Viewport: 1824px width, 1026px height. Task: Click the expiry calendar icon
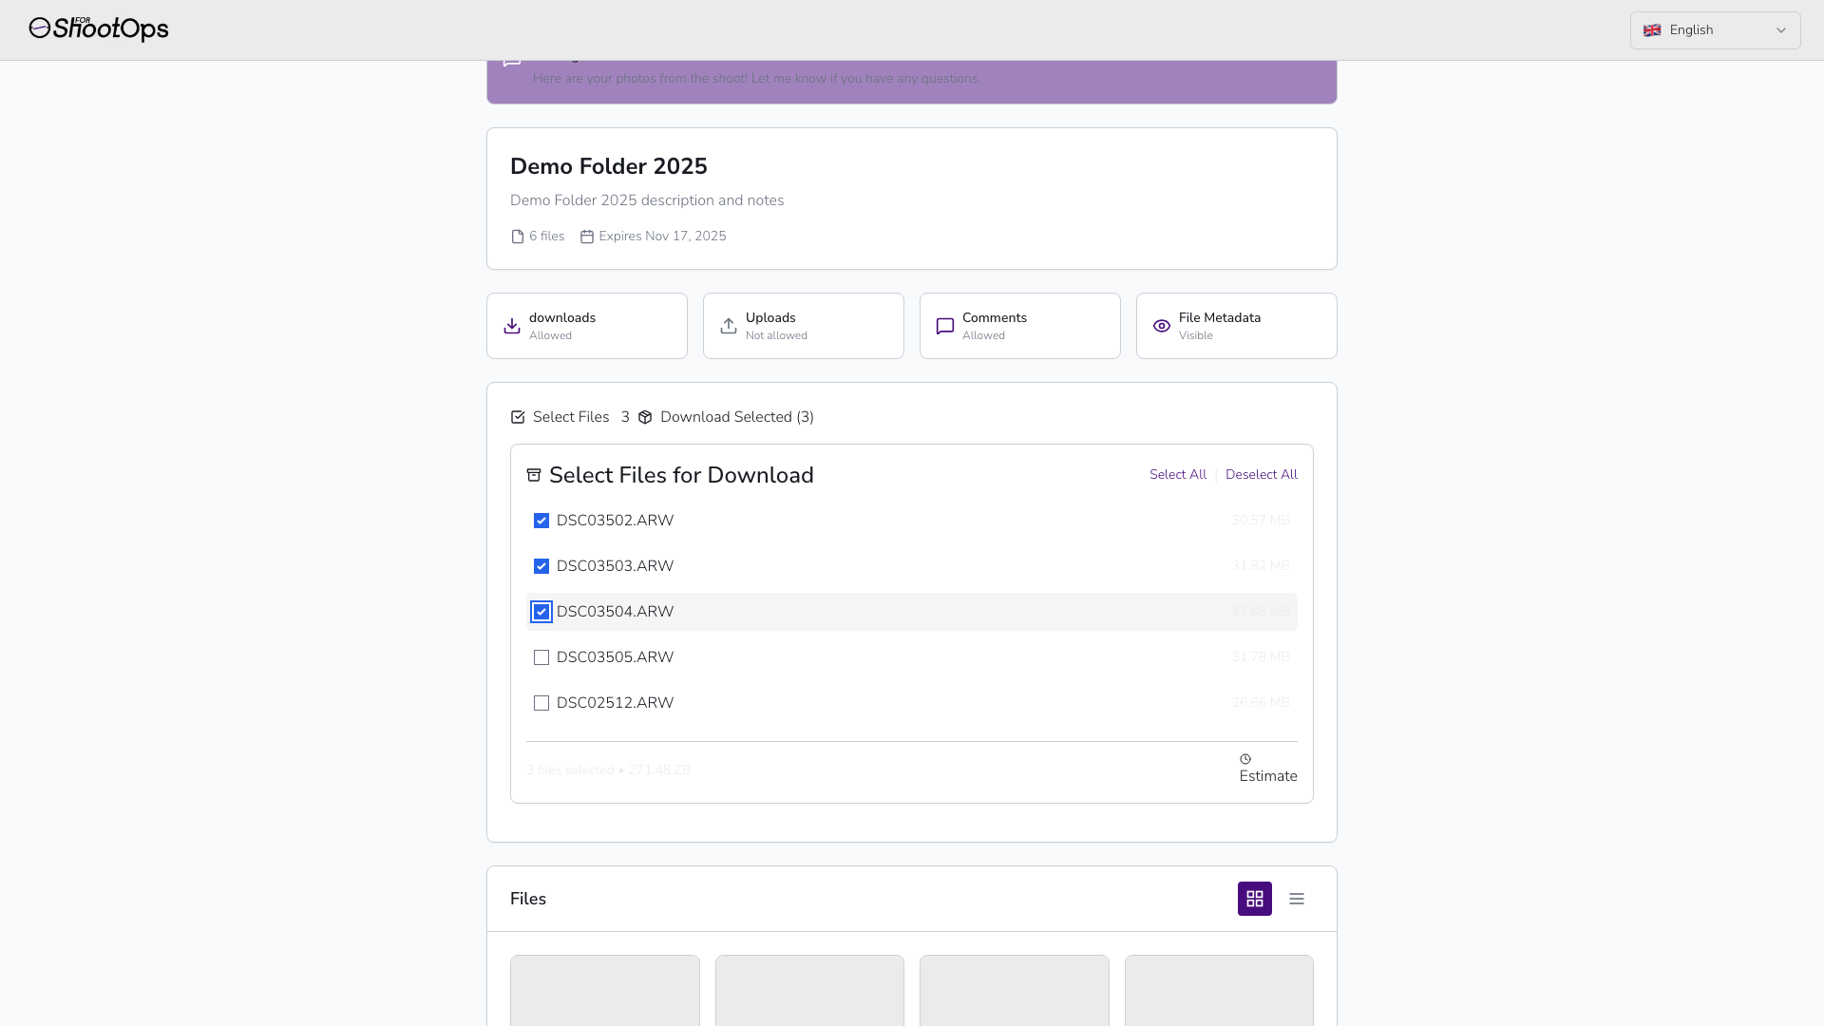pos(587,237)
